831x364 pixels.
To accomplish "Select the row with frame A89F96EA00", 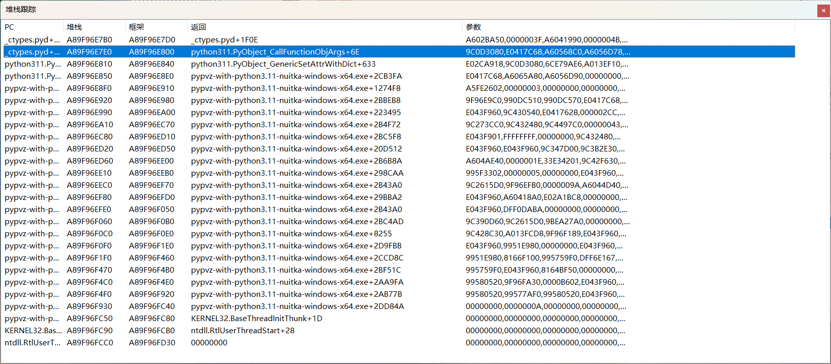I will click(x=152, y=113).
